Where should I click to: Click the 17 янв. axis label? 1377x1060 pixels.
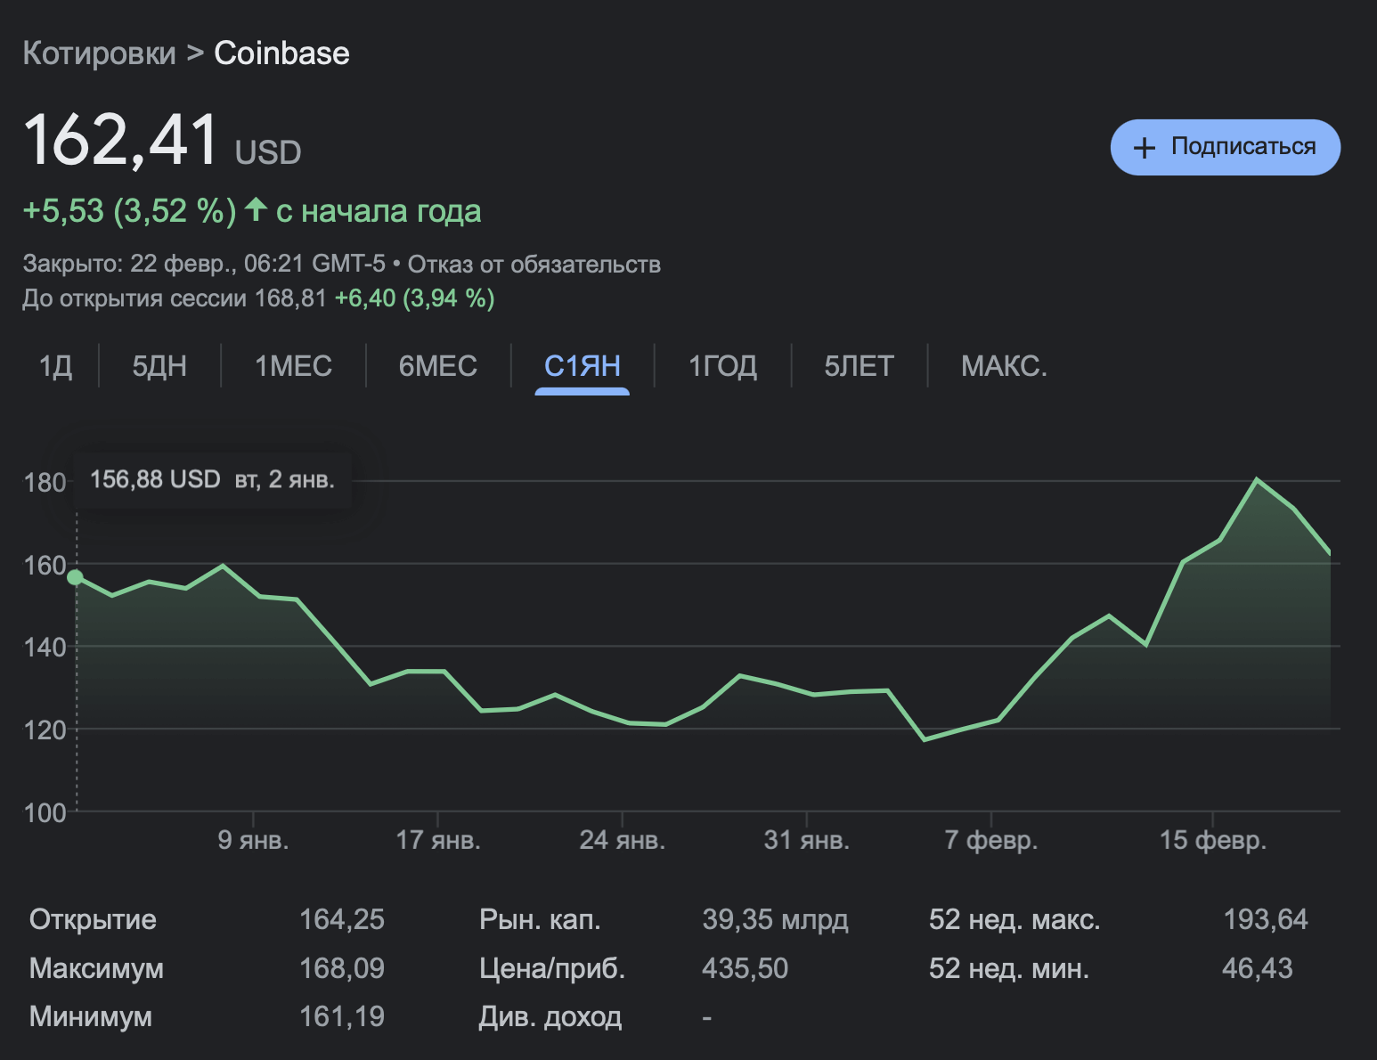[437, 839]
